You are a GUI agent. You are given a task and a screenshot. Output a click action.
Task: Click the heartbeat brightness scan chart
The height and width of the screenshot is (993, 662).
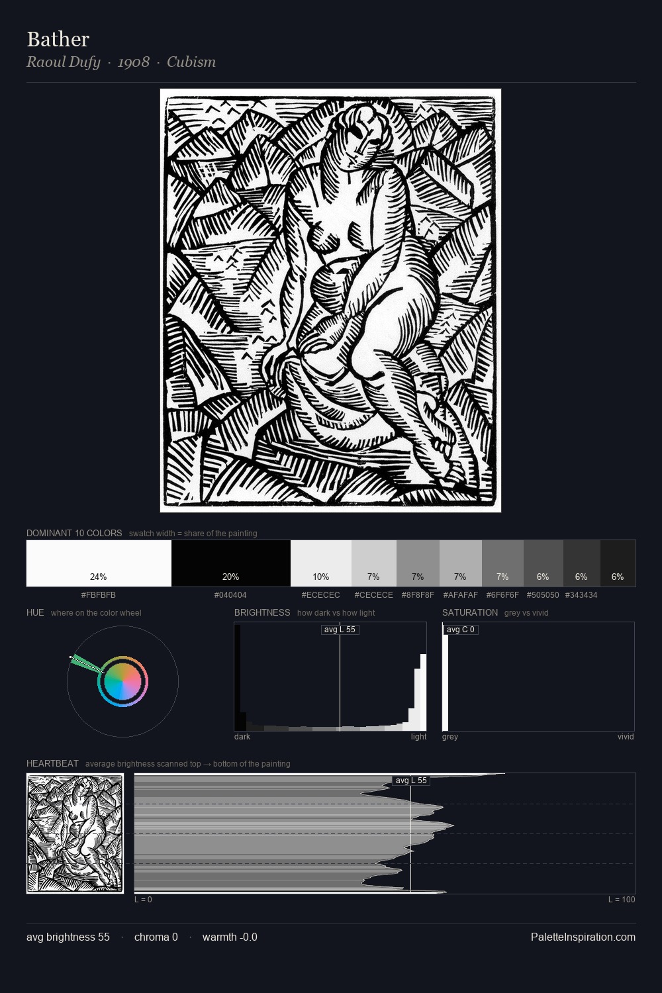tap(385, 833)
